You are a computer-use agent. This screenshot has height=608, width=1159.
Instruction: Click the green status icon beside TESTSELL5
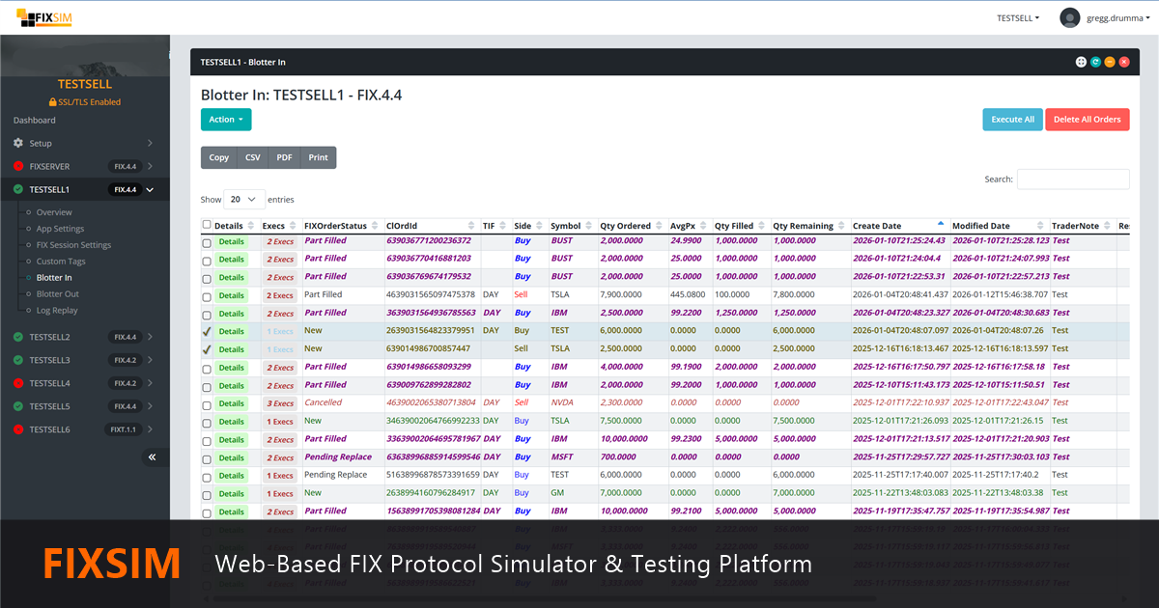tap(18, 406)
